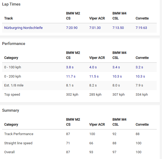Screen dimensions: 162x159
Task: Click the Track Performance row label
Action: pos(19,134)
